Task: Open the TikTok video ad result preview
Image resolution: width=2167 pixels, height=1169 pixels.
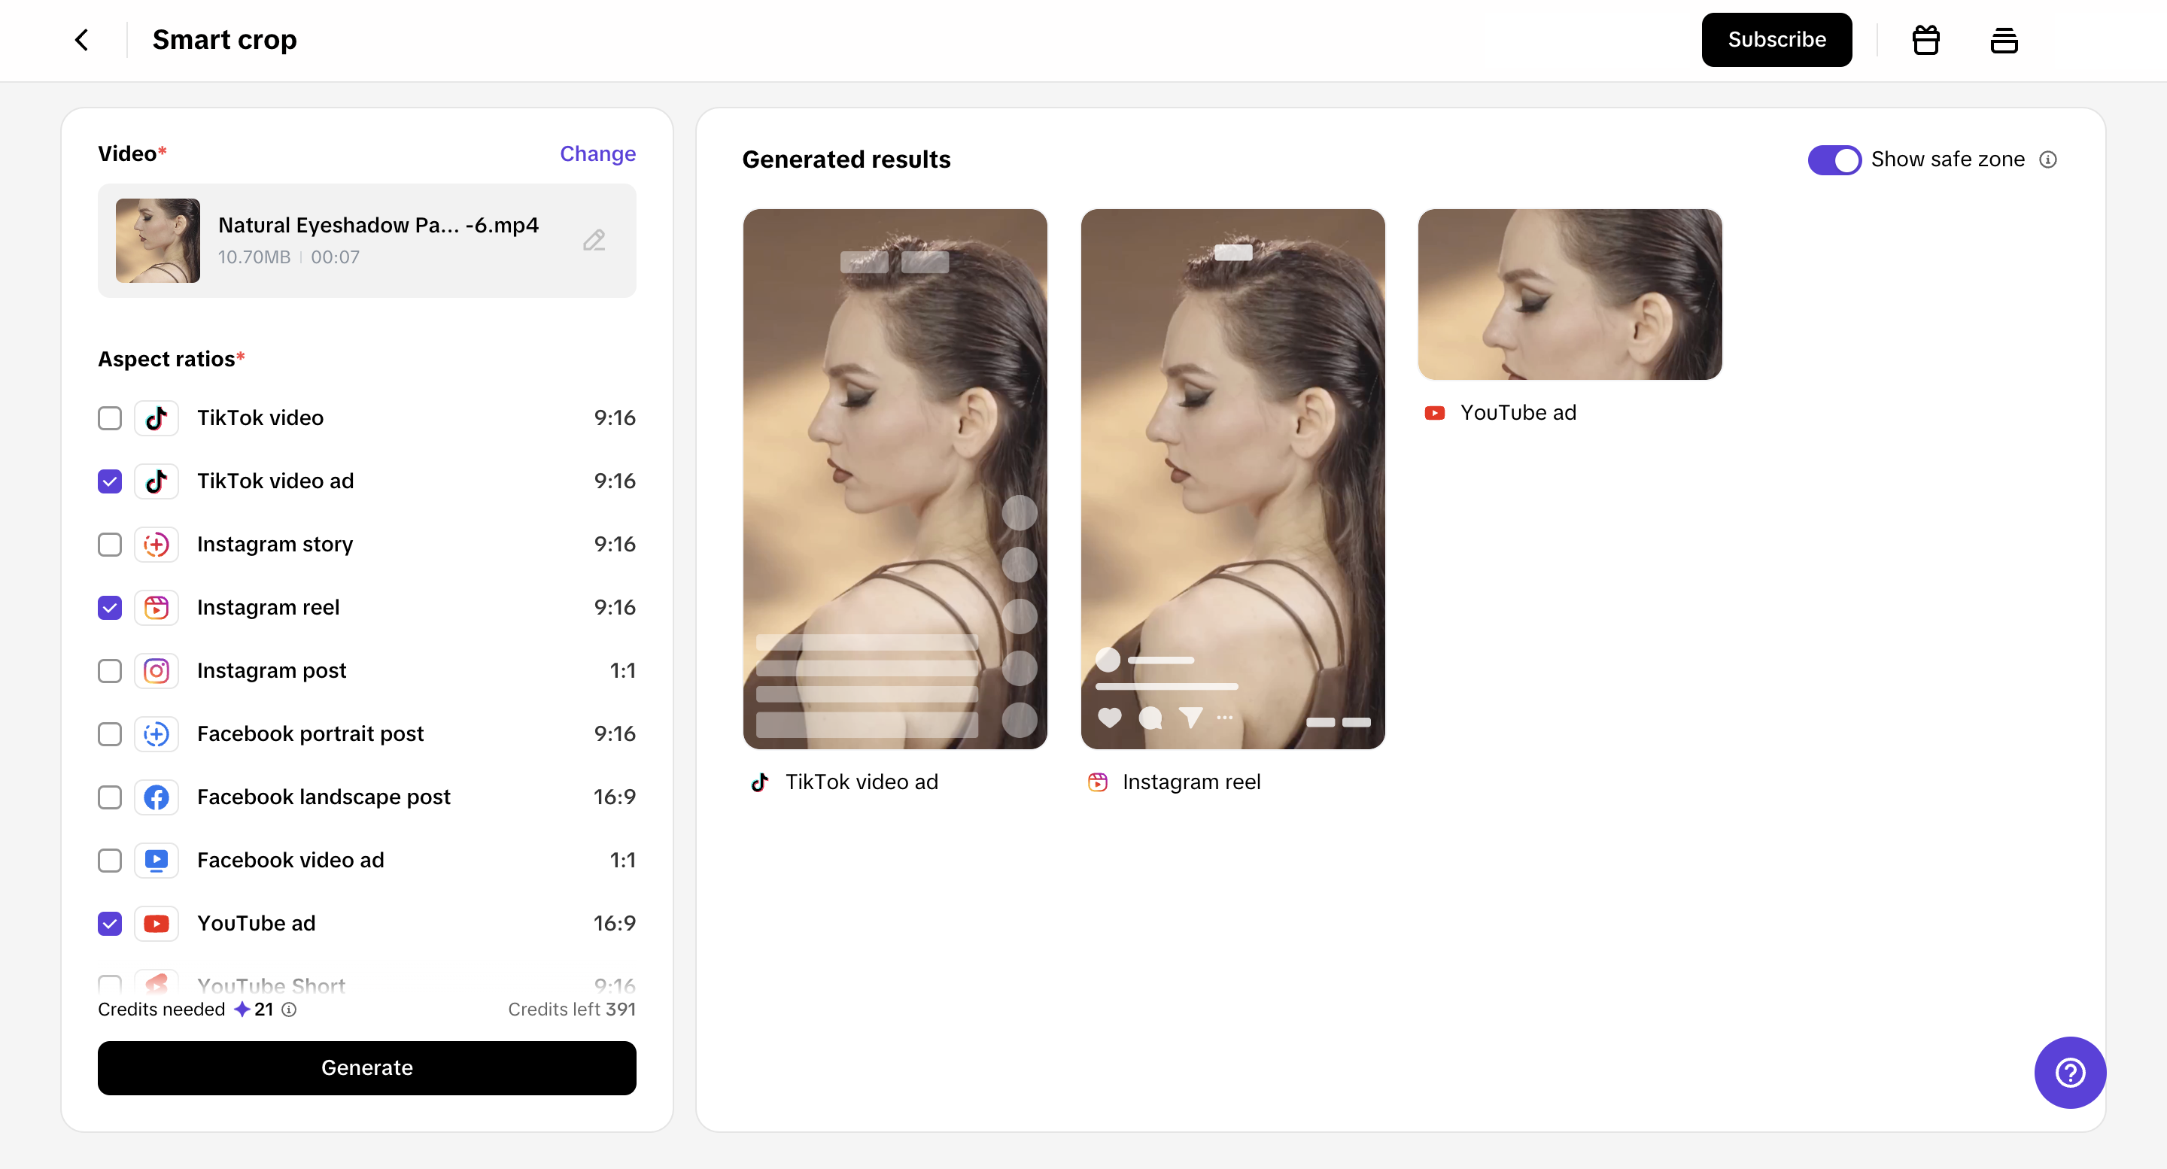Action: [x=895, y=479]
